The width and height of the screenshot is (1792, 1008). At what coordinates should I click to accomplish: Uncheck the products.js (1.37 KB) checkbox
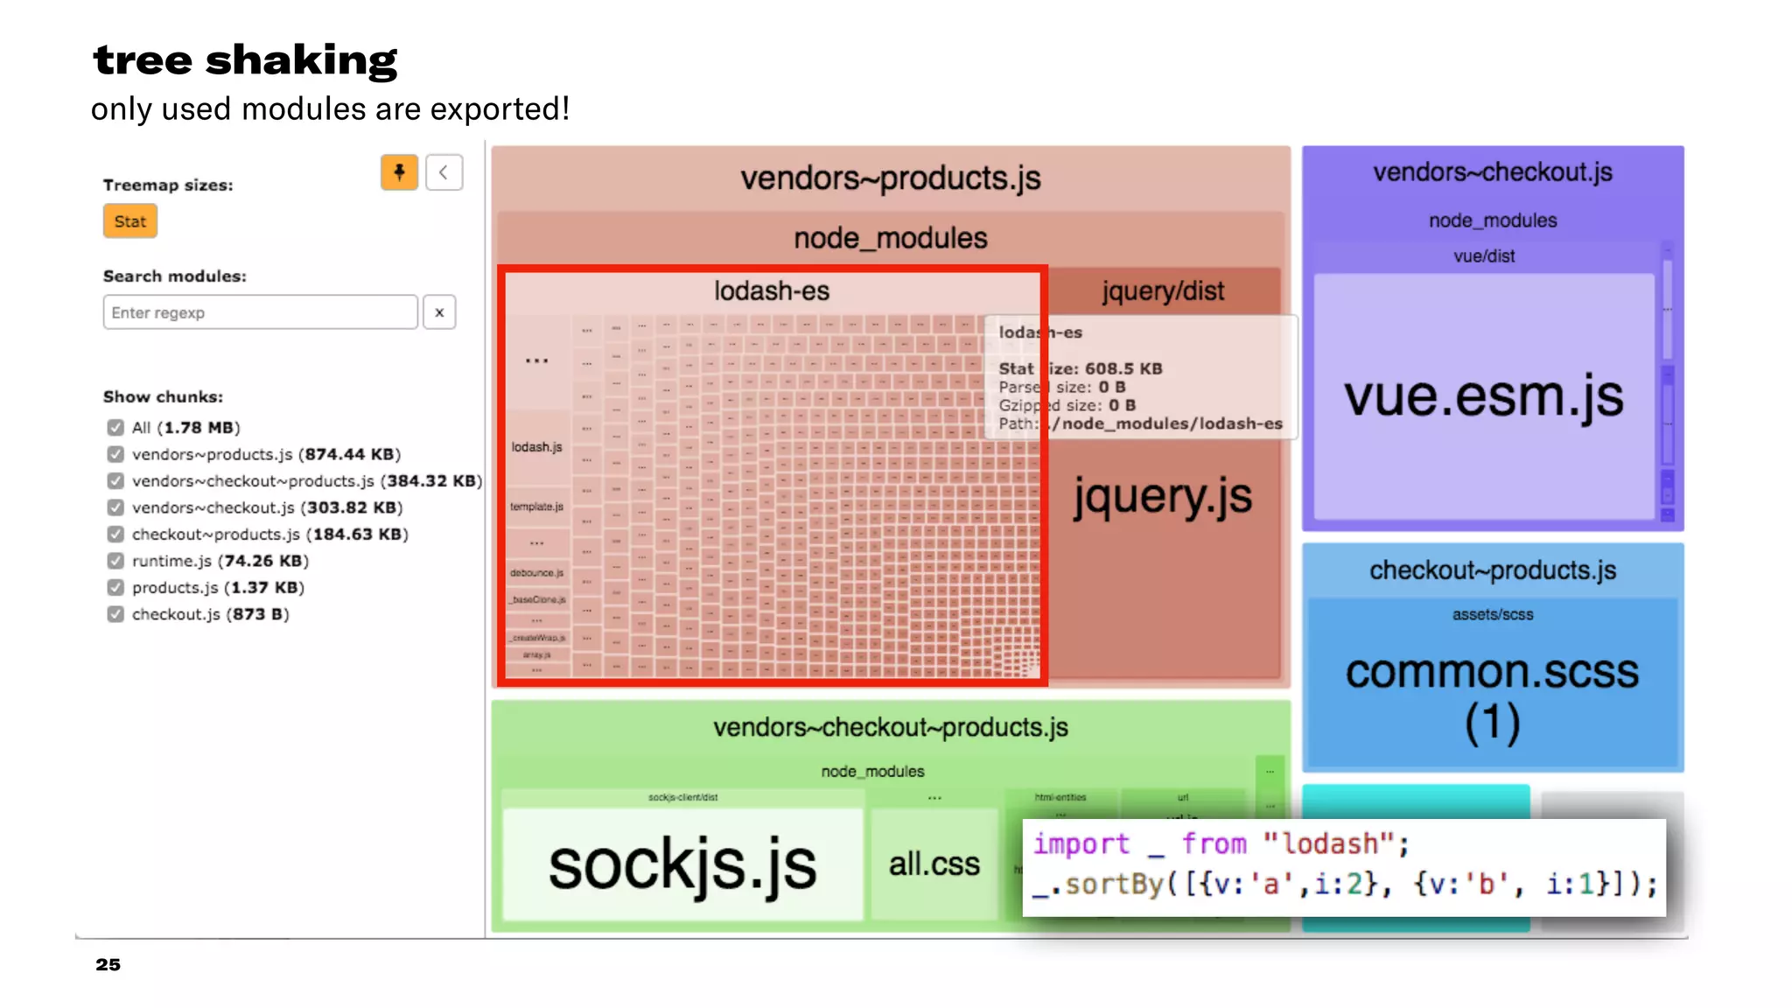coord(115,588)
